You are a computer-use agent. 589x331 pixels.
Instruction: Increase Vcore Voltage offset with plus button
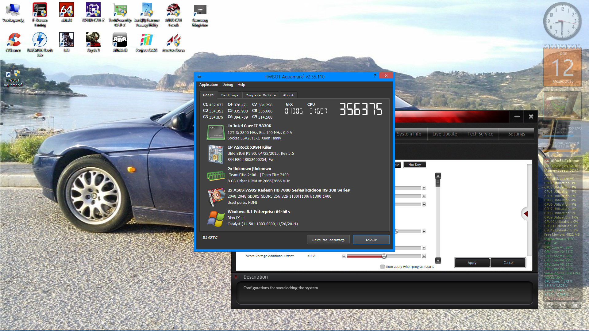[424, 256]
